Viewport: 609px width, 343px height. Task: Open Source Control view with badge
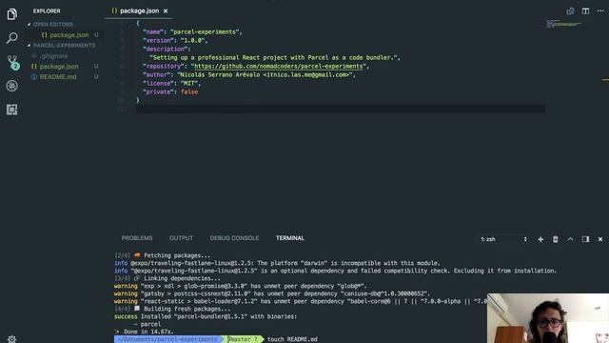click(12, 62)
